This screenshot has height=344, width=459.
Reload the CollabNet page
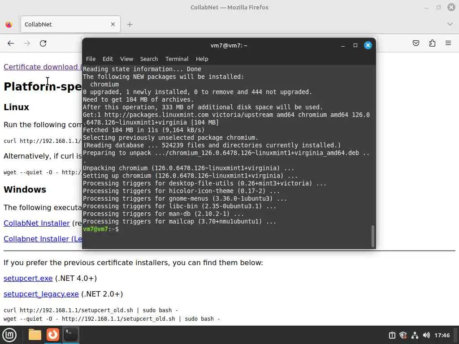(43, 43)
